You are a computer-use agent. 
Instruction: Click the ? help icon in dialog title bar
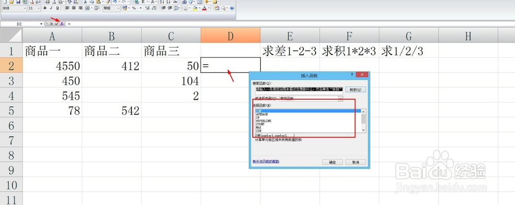[x=352, y=74]
